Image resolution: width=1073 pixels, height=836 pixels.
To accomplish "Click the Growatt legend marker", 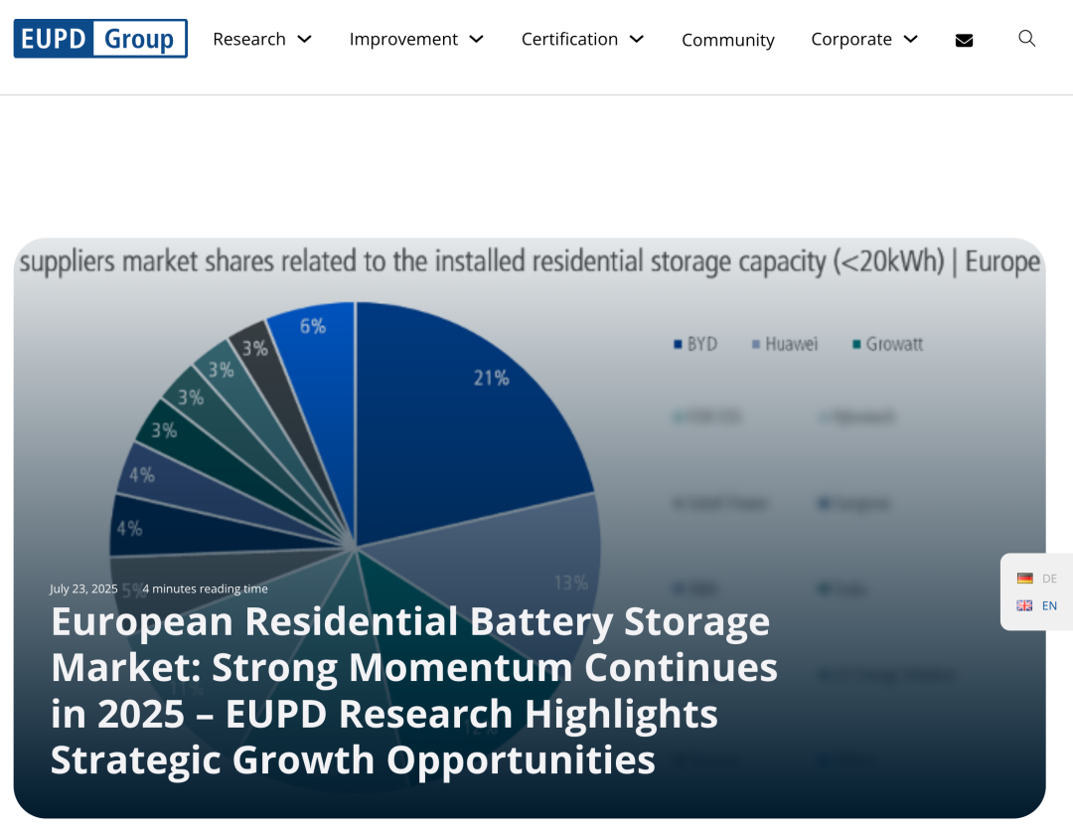I will click(856, 345).
